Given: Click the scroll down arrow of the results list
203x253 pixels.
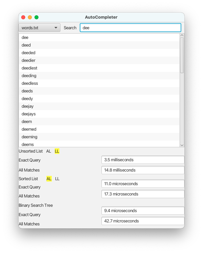Looking at the screenshot, I should [x=182, y=145].
